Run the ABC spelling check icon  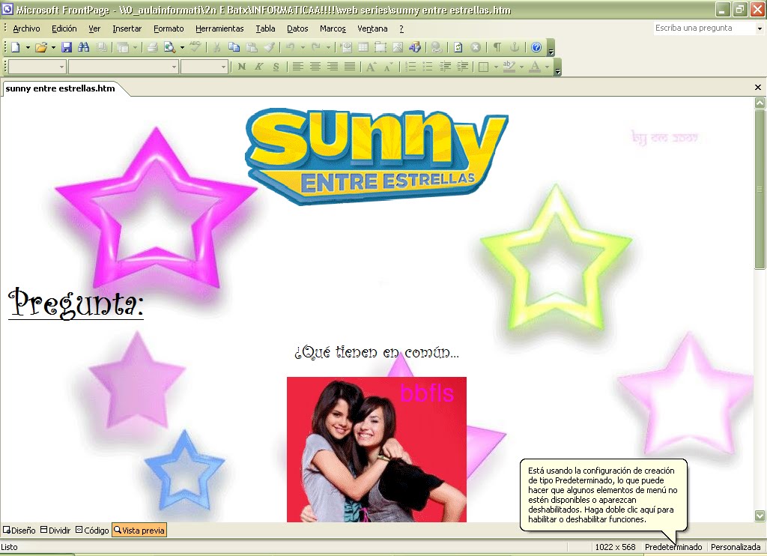[x=195, y=47]
